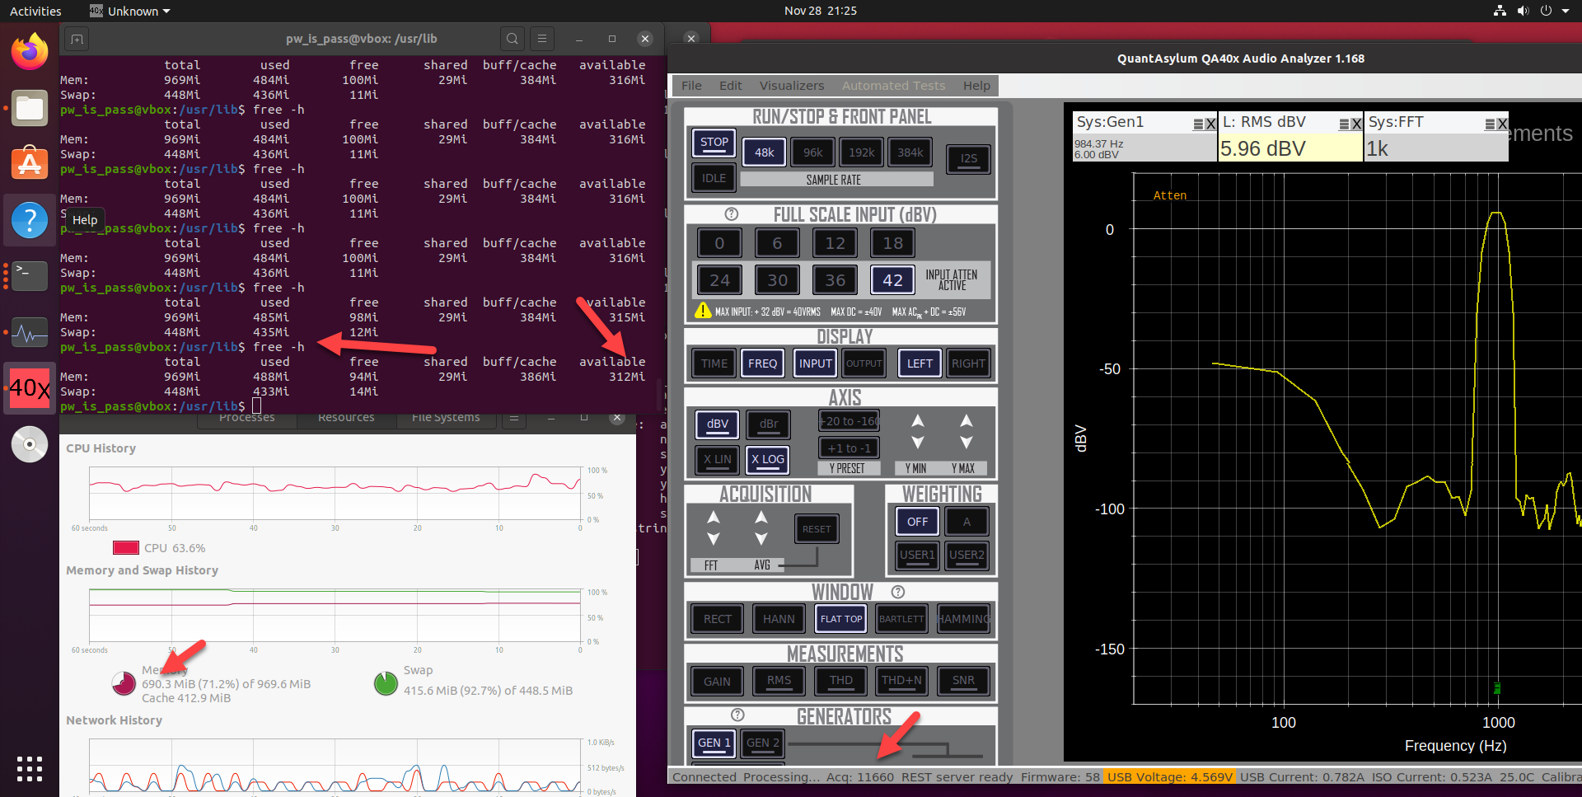Open System Monitor from the dock
The width and height of the screenshot is (1582, 797).
point(30,332)
